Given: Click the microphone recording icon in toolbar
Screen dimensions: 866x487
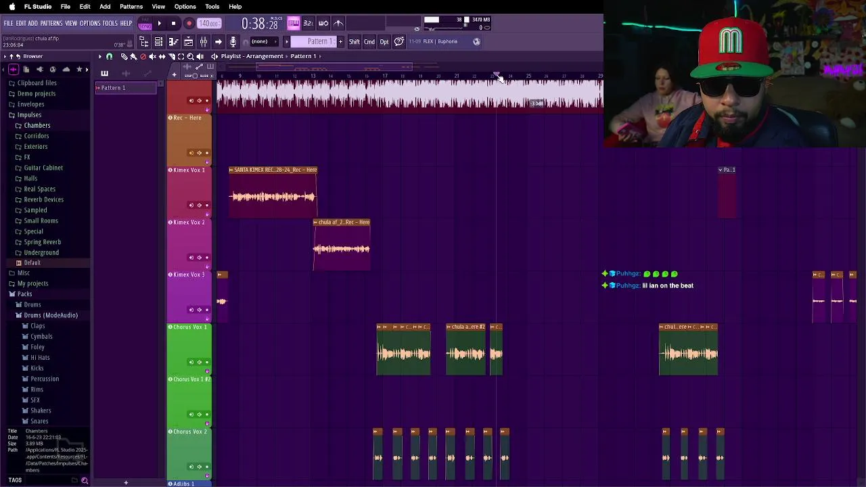Looking at the screenshot, I should pos(233,42).
